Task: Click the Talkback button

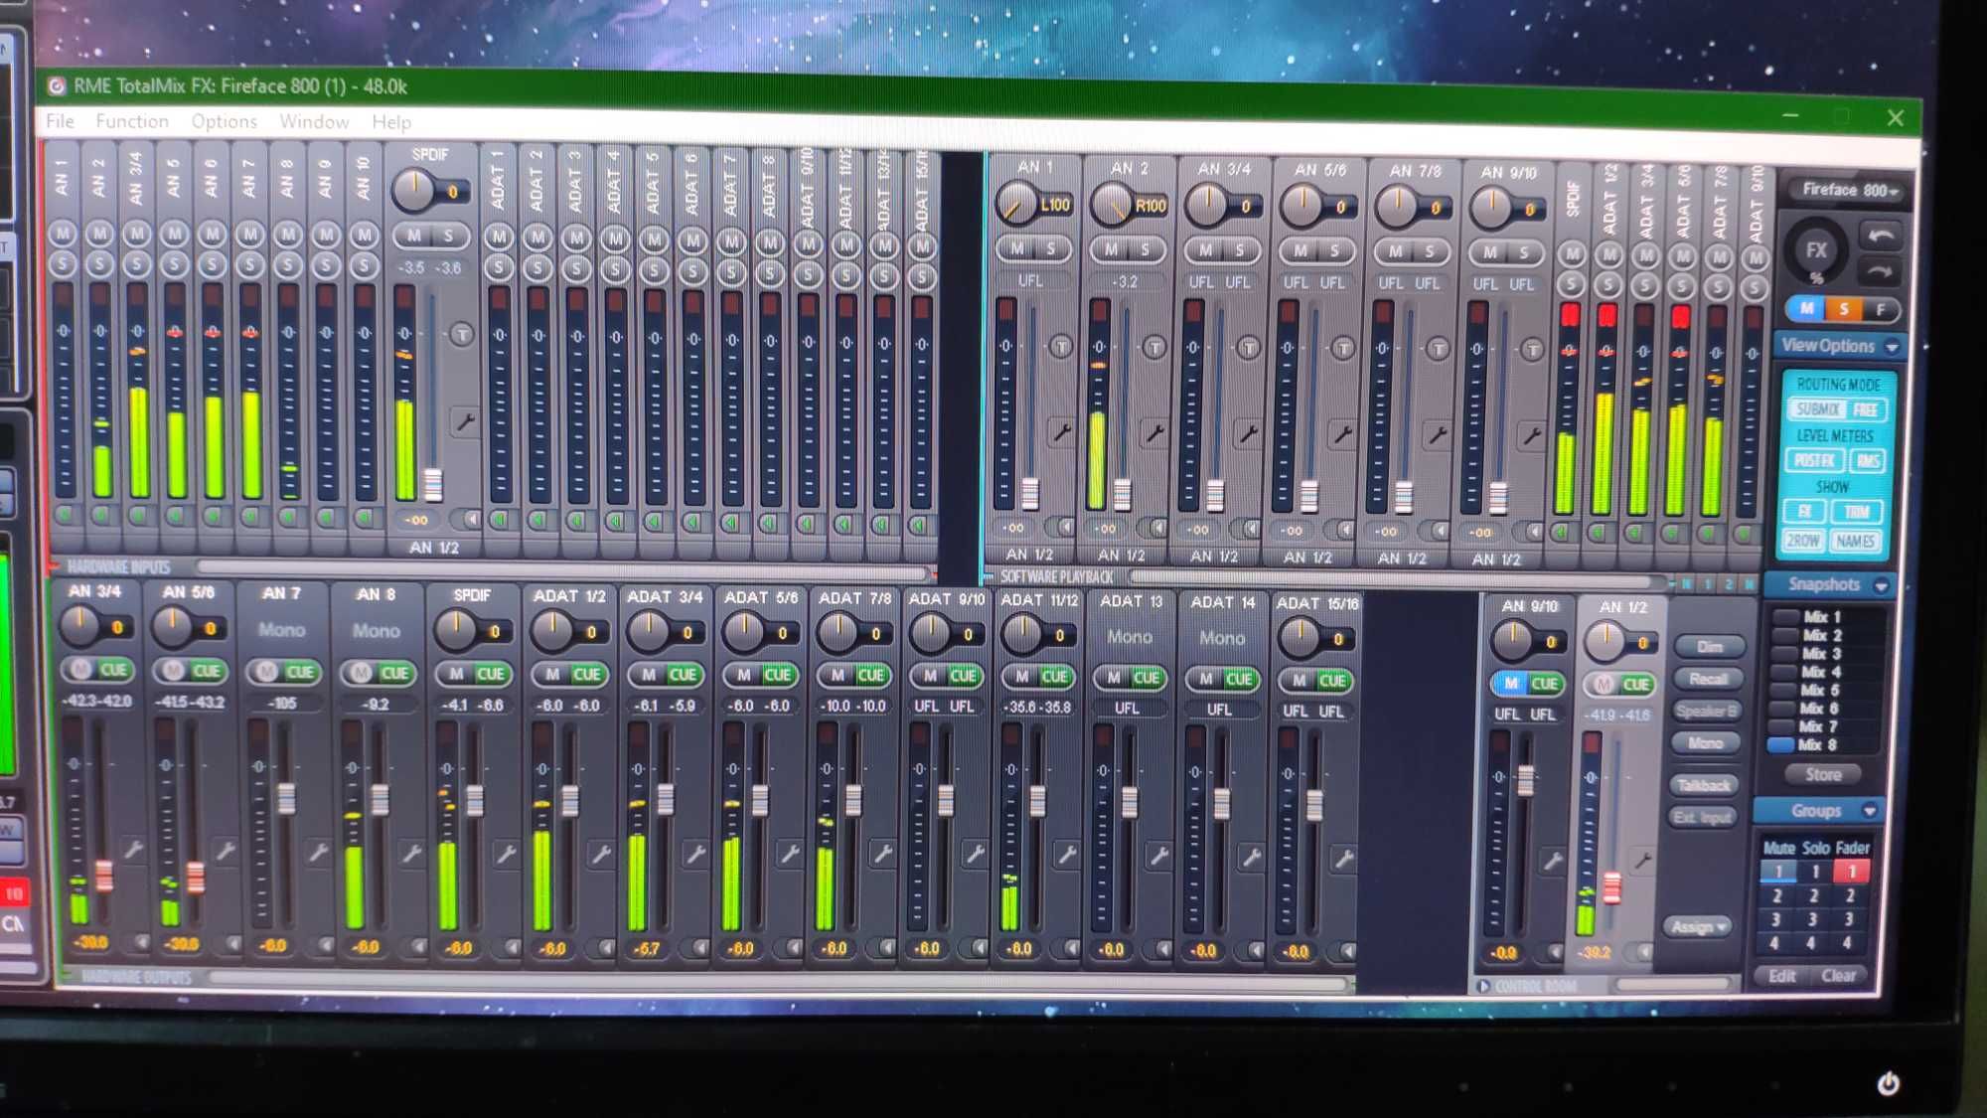Action: pyautogui.click(x=1704, y=785)
